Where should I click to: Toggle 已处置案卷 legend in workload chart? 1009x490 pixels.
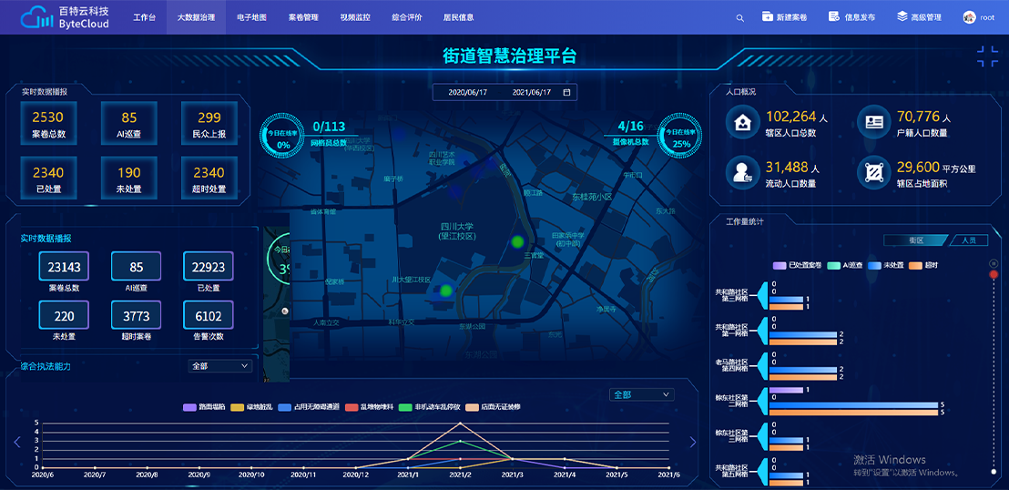tap(779, 265)
